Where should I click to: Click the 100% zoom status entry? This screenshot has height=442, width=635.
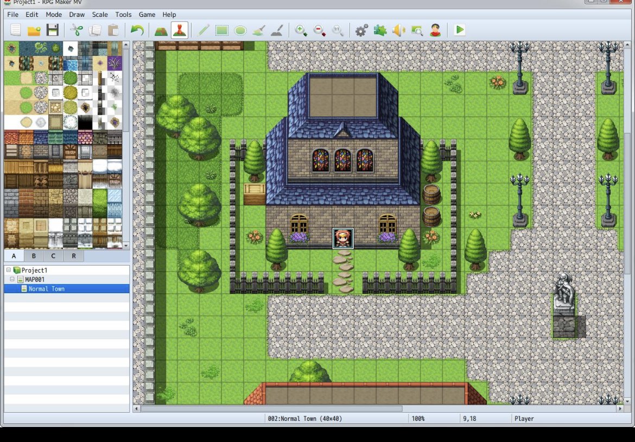pyautogui.click(x=418, y=419)
